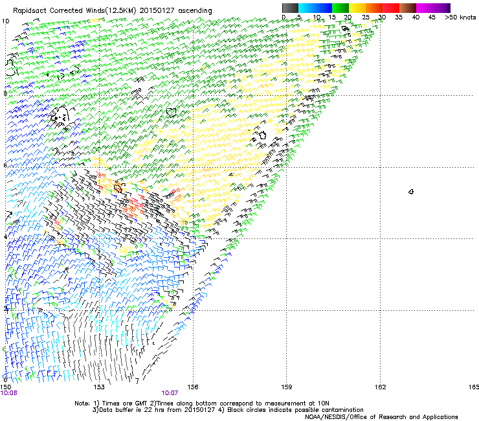Image resolution: width=479 pixels, height=421 pixels.
Task: Click the chart title 'Corrected Winds(12.5KM) 20150127 ascending'
Action: click(131, 11)
